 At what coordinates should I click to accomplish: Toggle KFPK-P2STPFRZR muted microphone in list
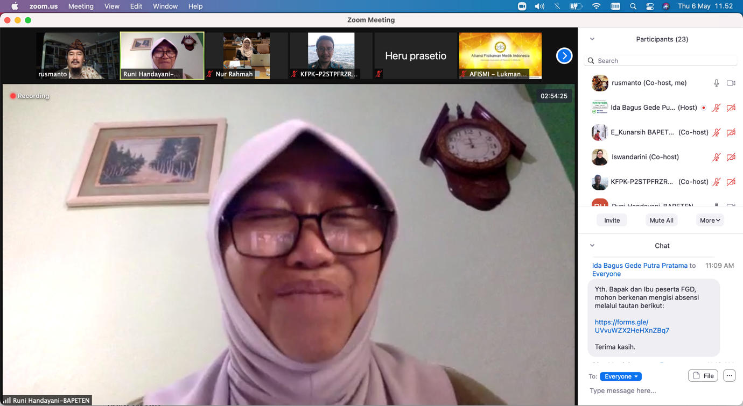coord(717,182)
